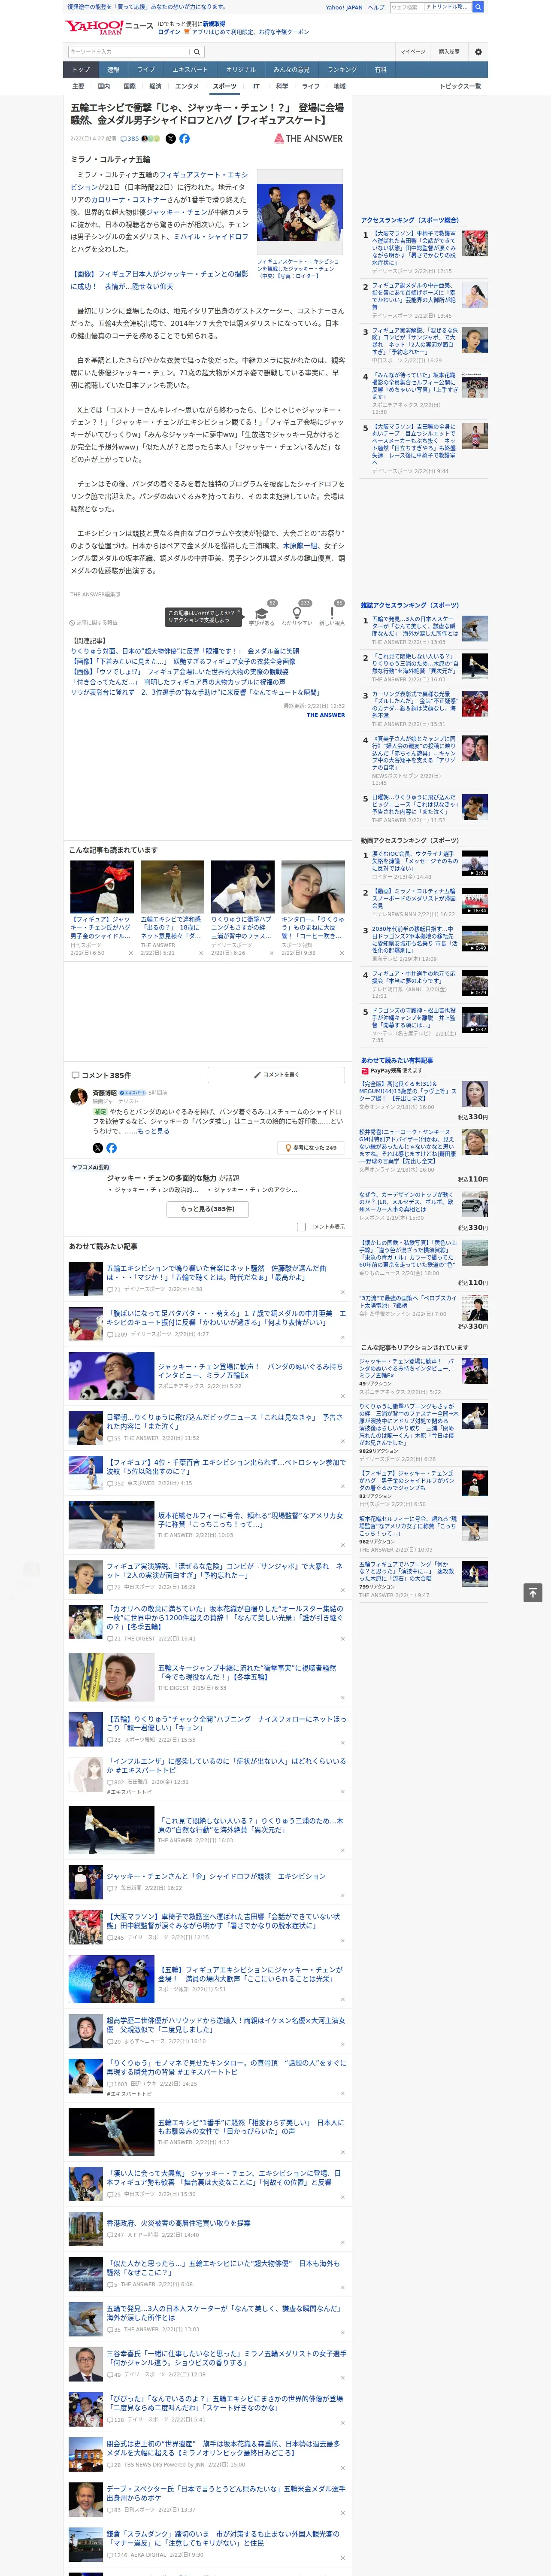Click 新しい視点 exclamation reaction

pos(332,613)
